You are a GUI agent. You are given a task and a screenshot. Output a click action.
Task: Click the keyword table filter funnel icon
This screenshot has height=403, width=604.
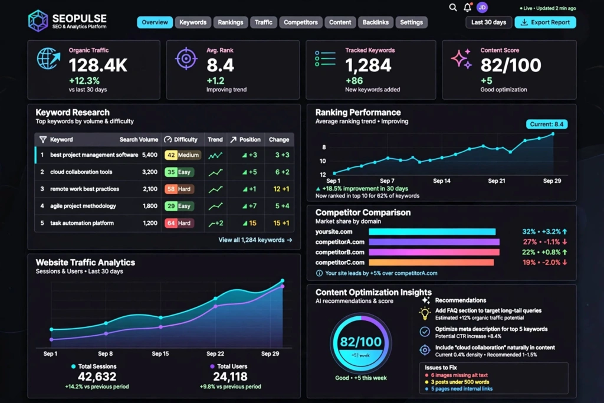point(42,139)
